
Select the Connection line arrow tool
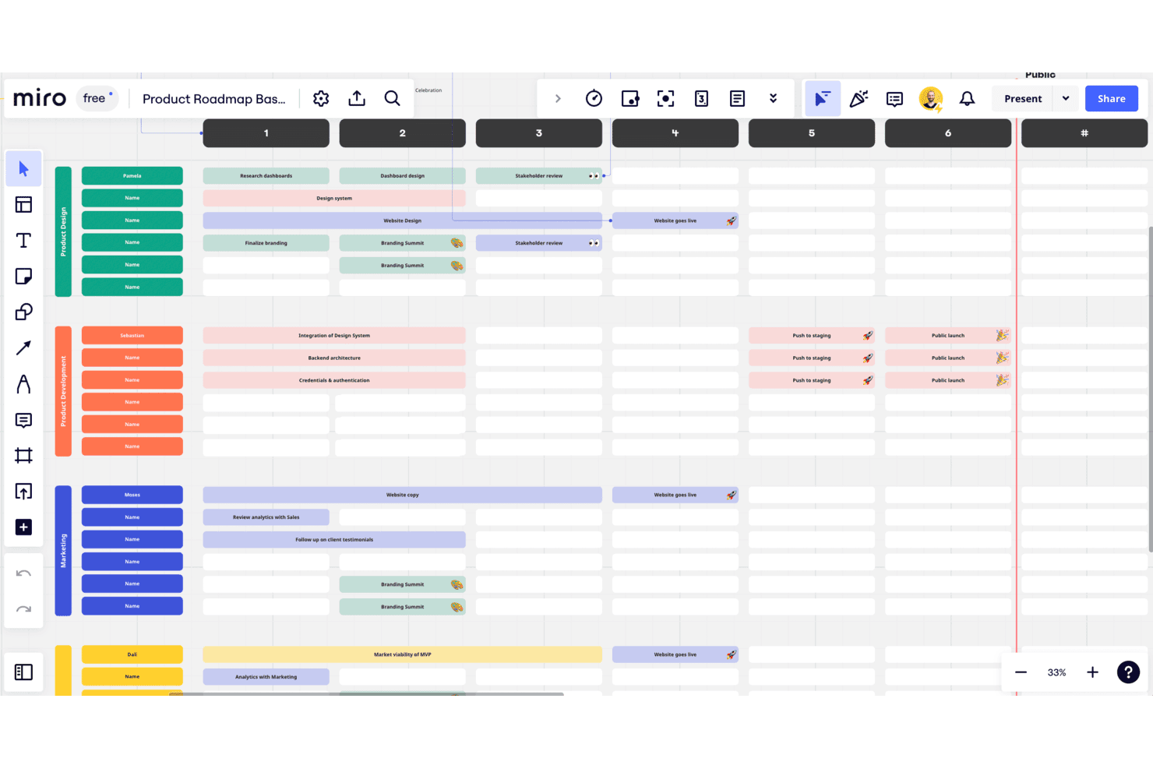click(x=23, y=348)
